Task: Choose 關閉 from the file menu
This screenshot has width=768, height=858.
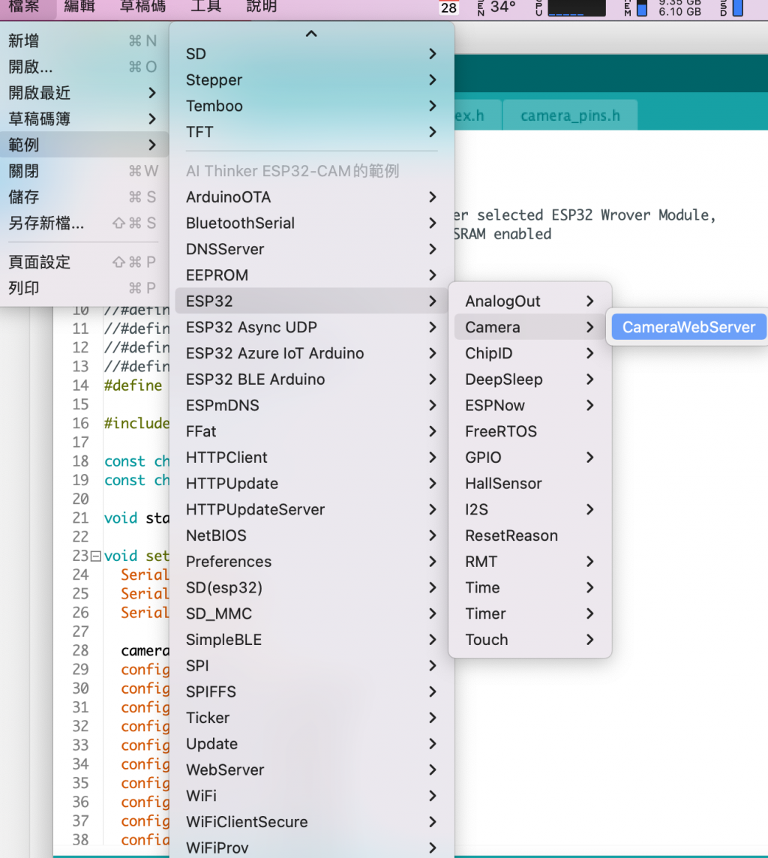Action: coord(84,171)
